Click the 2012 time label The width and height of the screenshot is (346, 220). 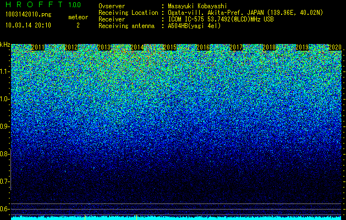[x=71, y=47]
